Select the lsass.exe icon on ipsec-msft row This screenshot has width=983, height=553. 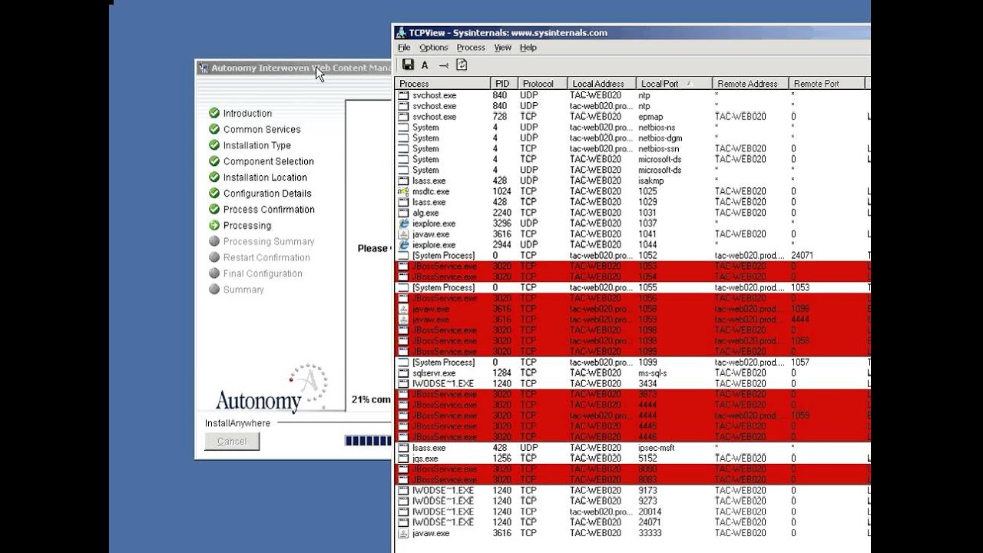pyautogui.click(x=403, y=448)
